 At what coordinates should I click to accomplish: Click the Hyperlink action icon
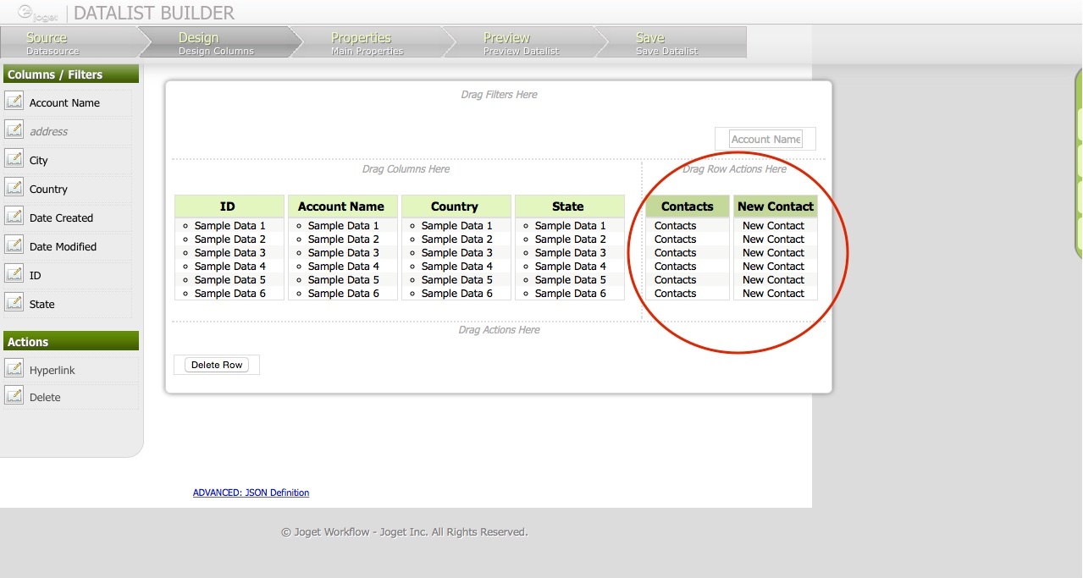point(14,370)
